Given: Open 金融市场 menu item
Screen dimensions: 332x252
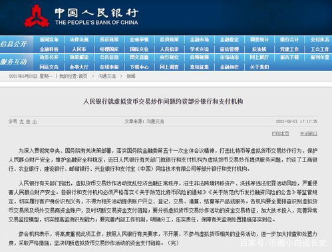Looking at the screenshot, I should [x=200, y=40].
